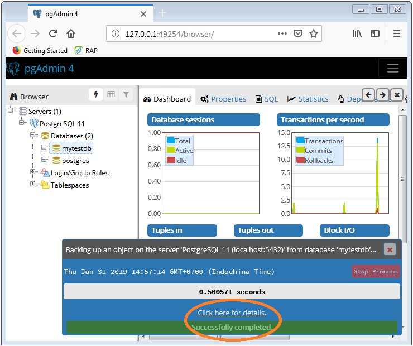Click the browser back arrow button
413x346 pixels.
point(17,33)
